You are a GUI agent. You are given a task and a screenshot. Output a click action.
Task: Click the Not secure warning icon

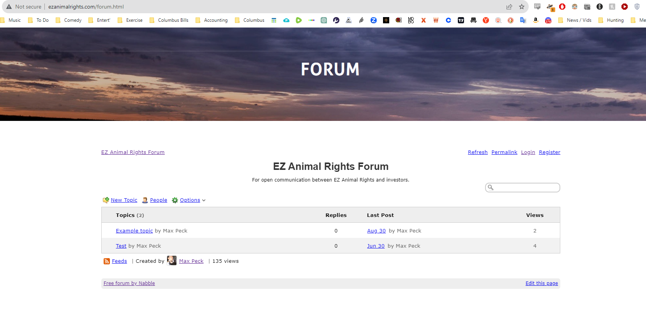click(9, 7)
